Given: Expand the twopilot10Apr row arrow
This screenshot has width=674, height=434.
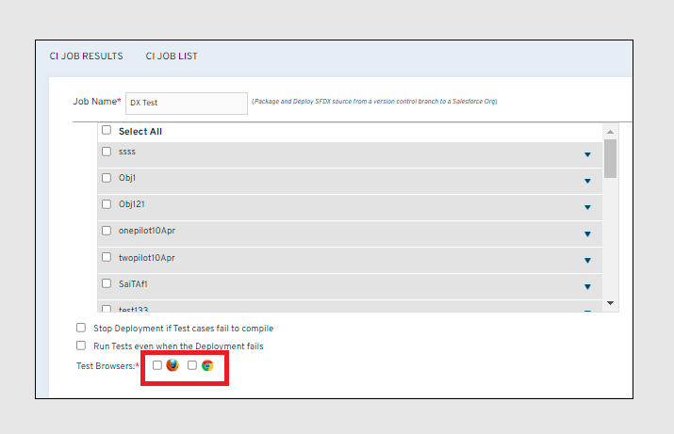Looking at the screenshot, I should pyautogui.click(x=586, y=261).
